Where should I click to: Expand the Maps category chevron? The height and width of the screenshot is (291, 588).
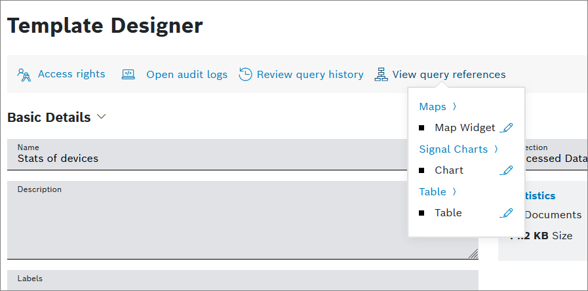(454, 107)
